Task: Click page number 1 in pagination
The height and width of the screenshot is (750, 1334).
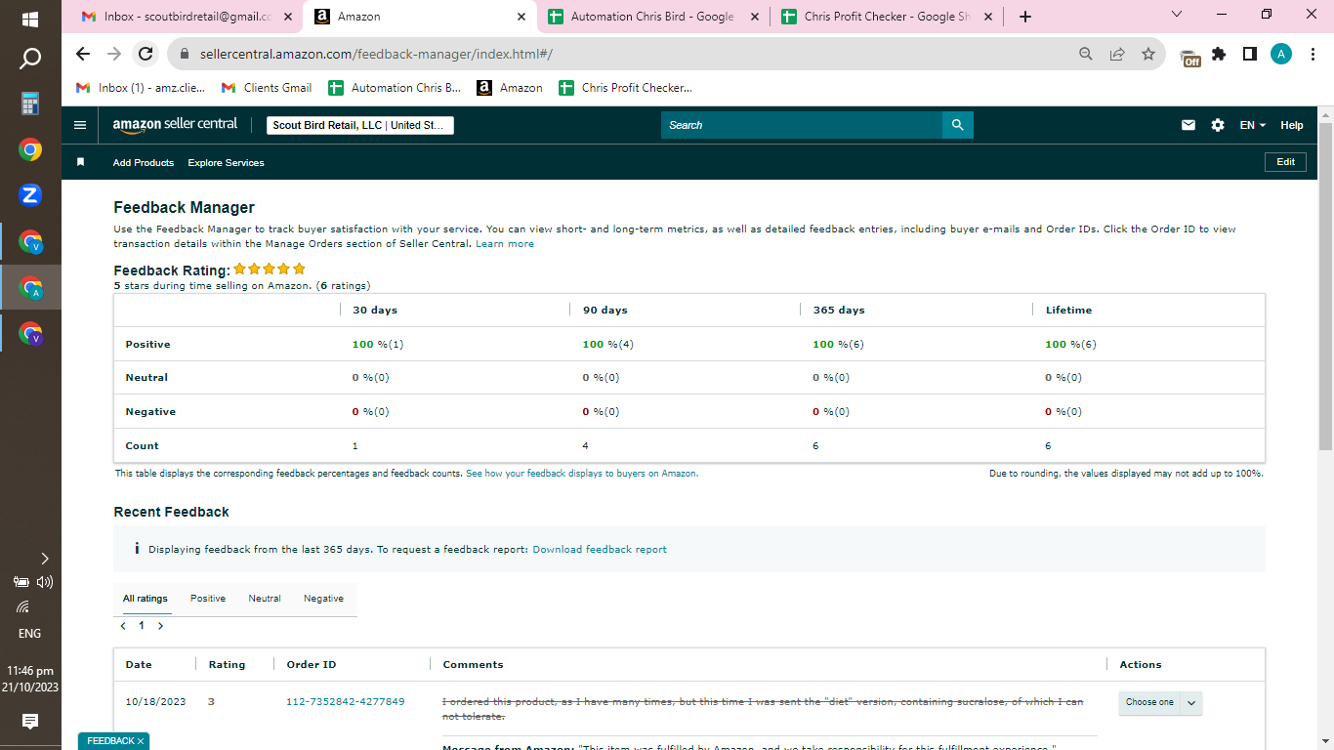Action: [x=142, y=626]
